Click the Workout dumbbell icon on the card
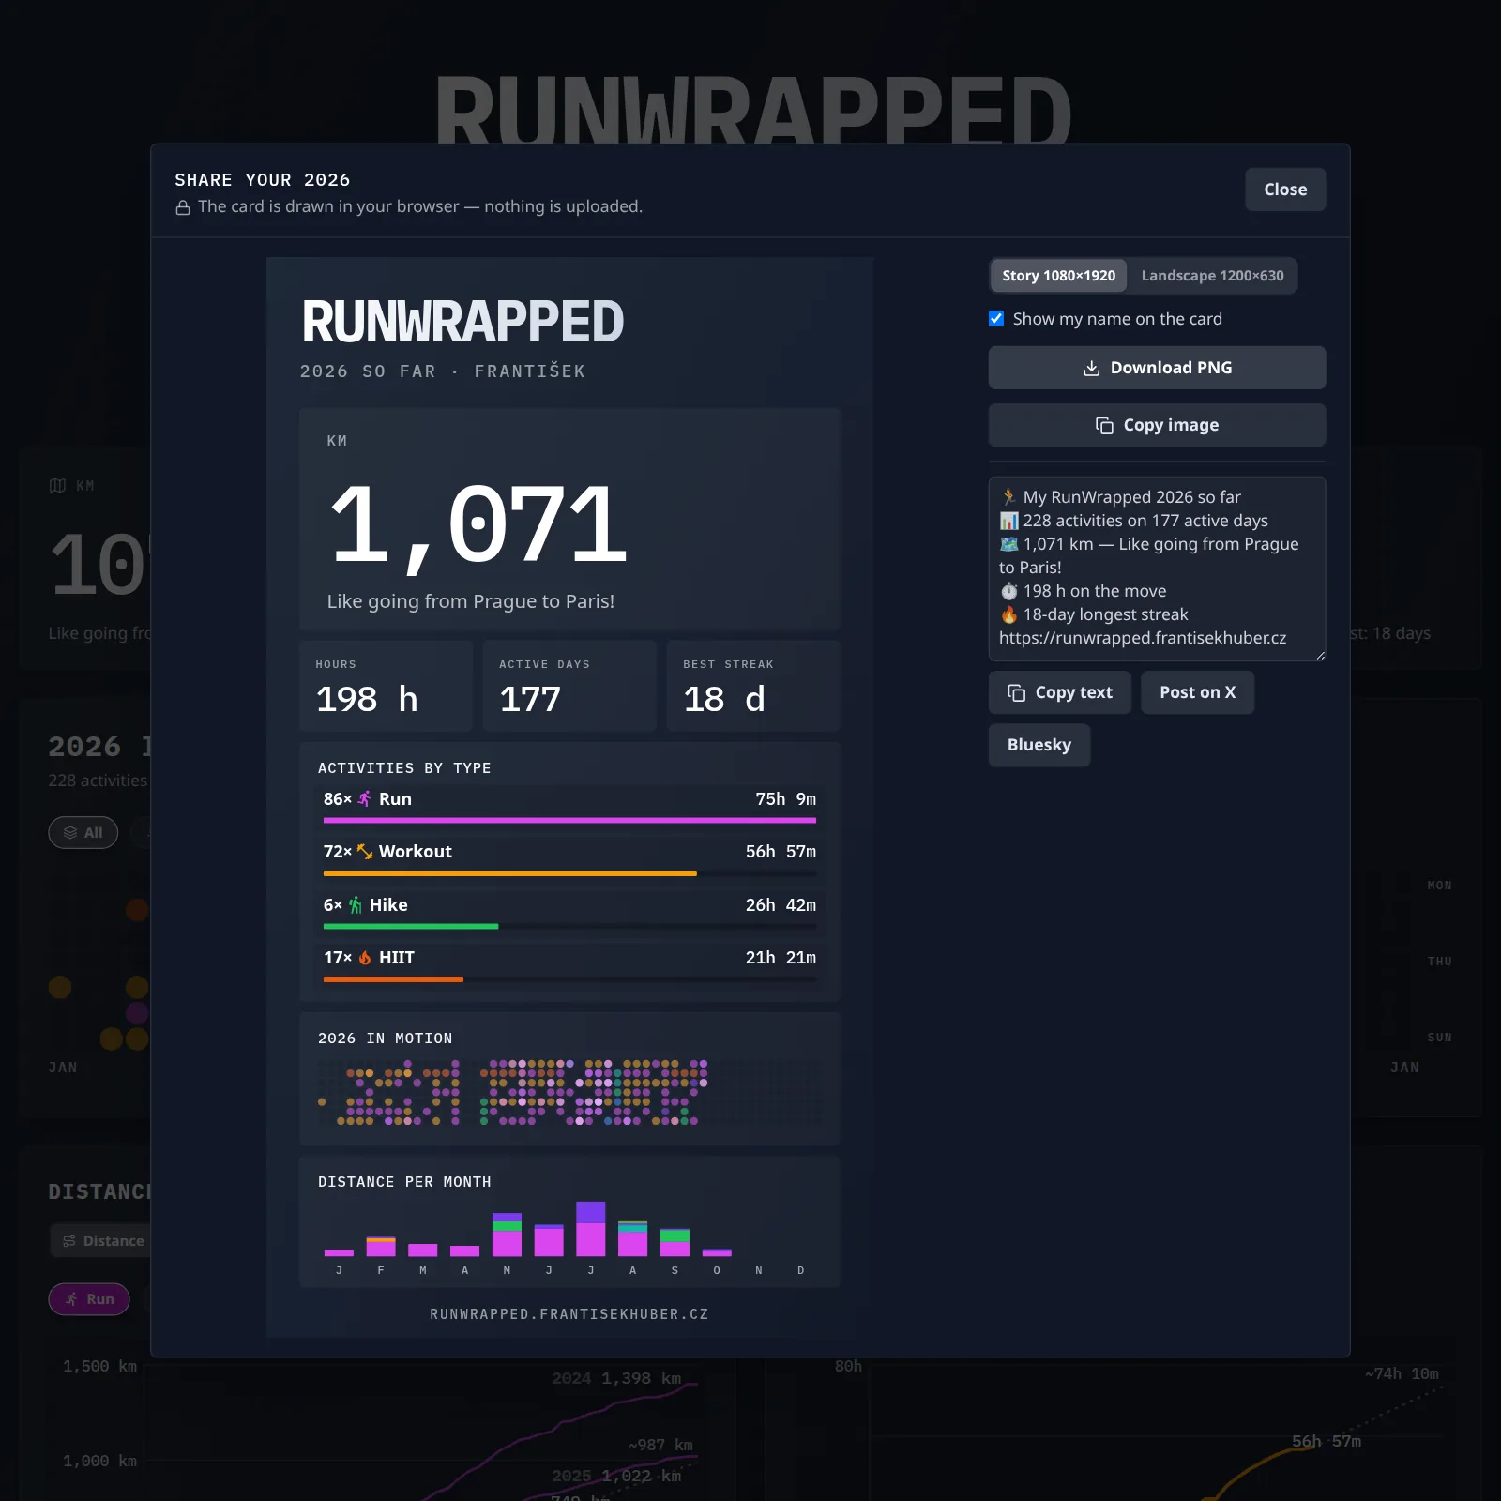Screen dimensions: 1501x1501 365,852
